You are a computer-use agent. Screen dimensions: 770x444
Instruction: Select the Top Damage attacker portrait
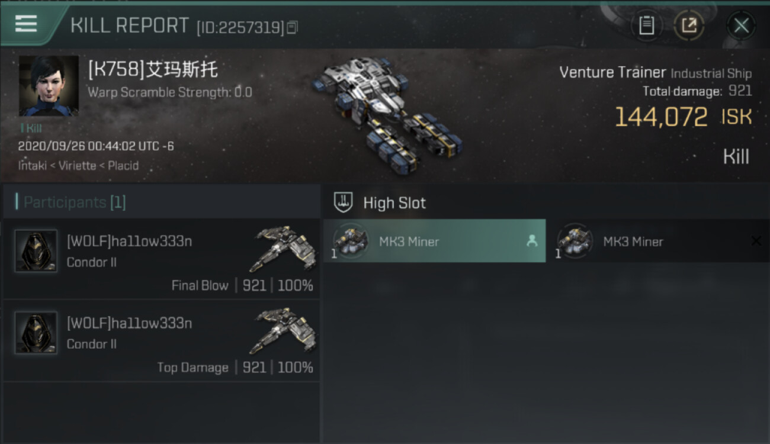point(36,333)
